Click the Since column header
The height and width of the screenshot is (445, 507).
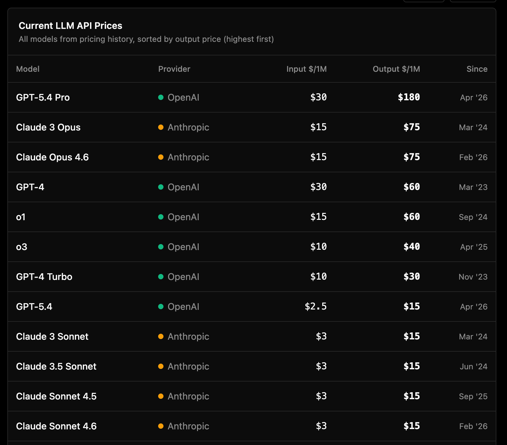477,69
